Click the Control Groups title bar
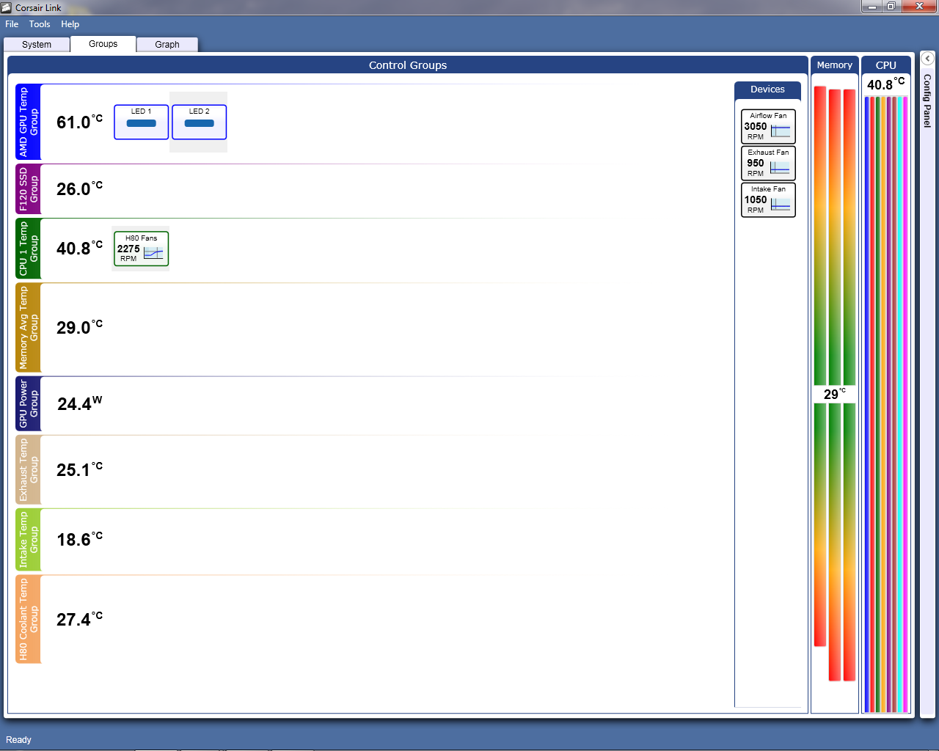This screenshot has width=939, height=751. pyautogui.click(x=408, y=65)
